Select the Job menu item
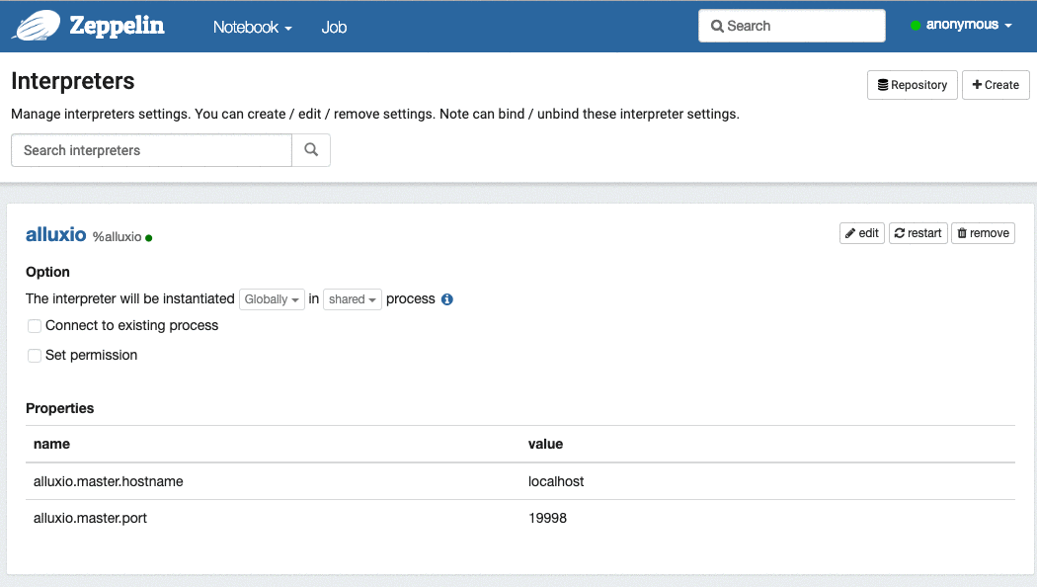This screenshot has height=587, width=1037. 334,27
